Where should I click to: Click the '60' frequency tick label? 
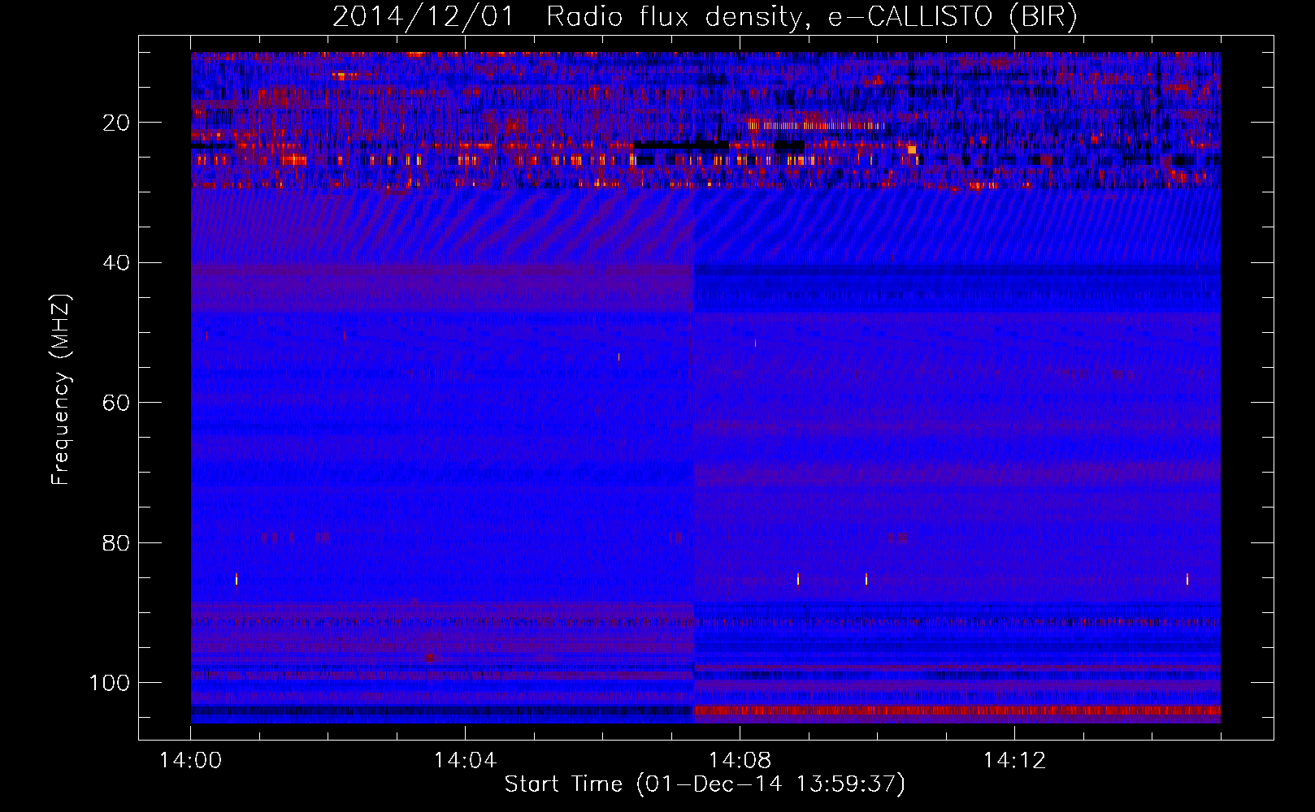[x=117, y=403]
